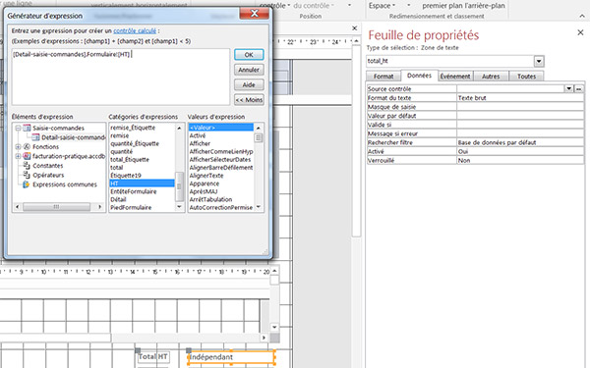The height and width of the screenshot is (368, 590).
Task: Collapse the Saisie-commandes tree node
Action: 18,128
